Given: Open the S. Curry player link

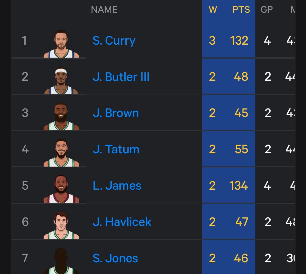Looking at the screenshot, I should coord(114,40).
